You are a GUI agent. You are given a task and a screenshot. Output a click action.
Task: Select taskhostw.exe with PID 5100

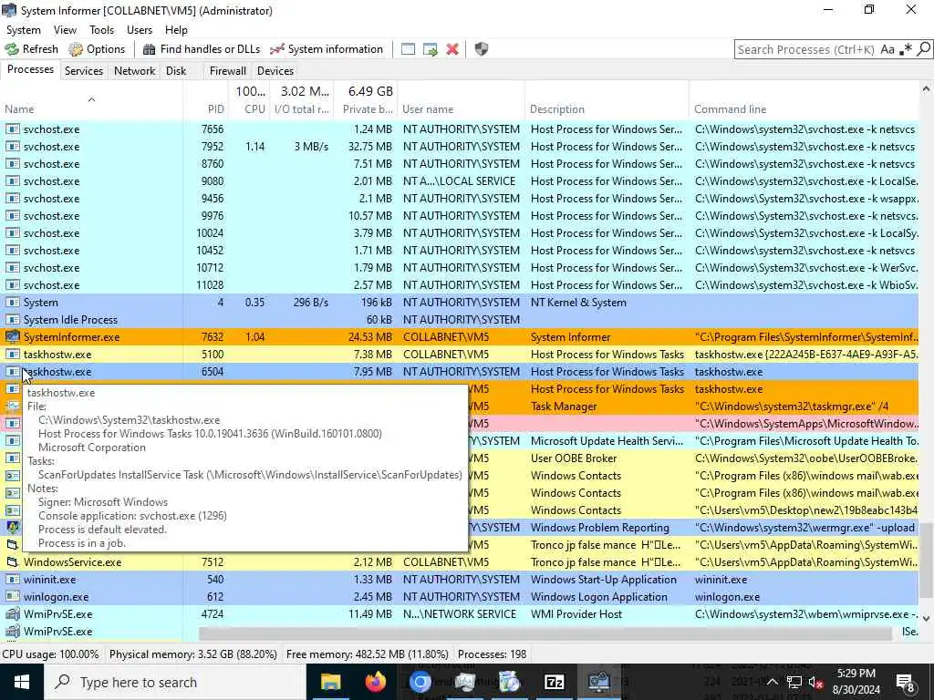(460, 355)
